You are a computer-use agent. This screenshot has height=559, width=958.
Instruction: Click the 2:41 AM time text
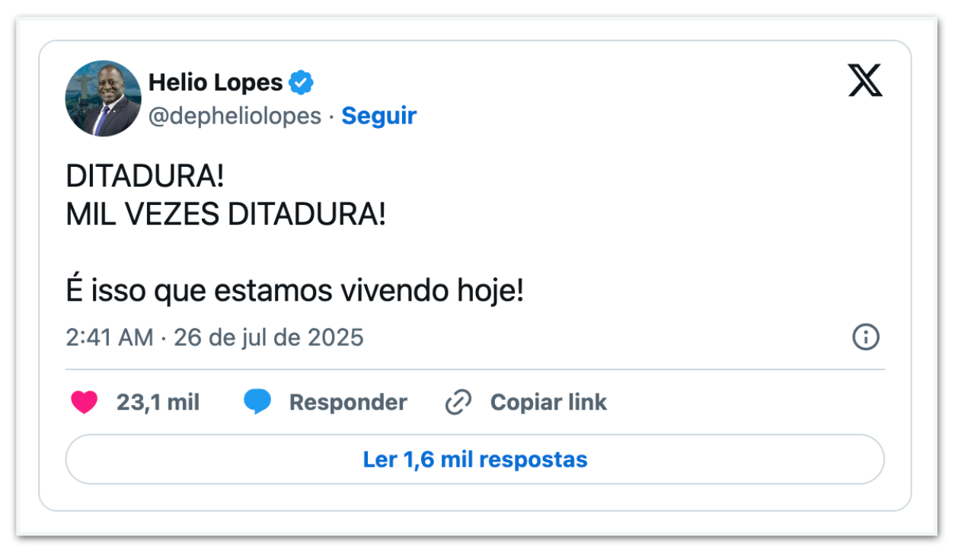(110, 337)
